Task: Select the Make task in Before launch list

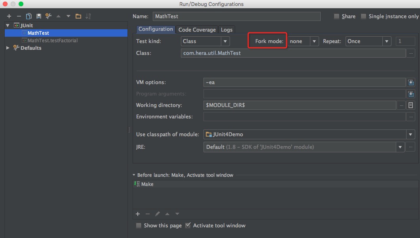Action: 276,184
